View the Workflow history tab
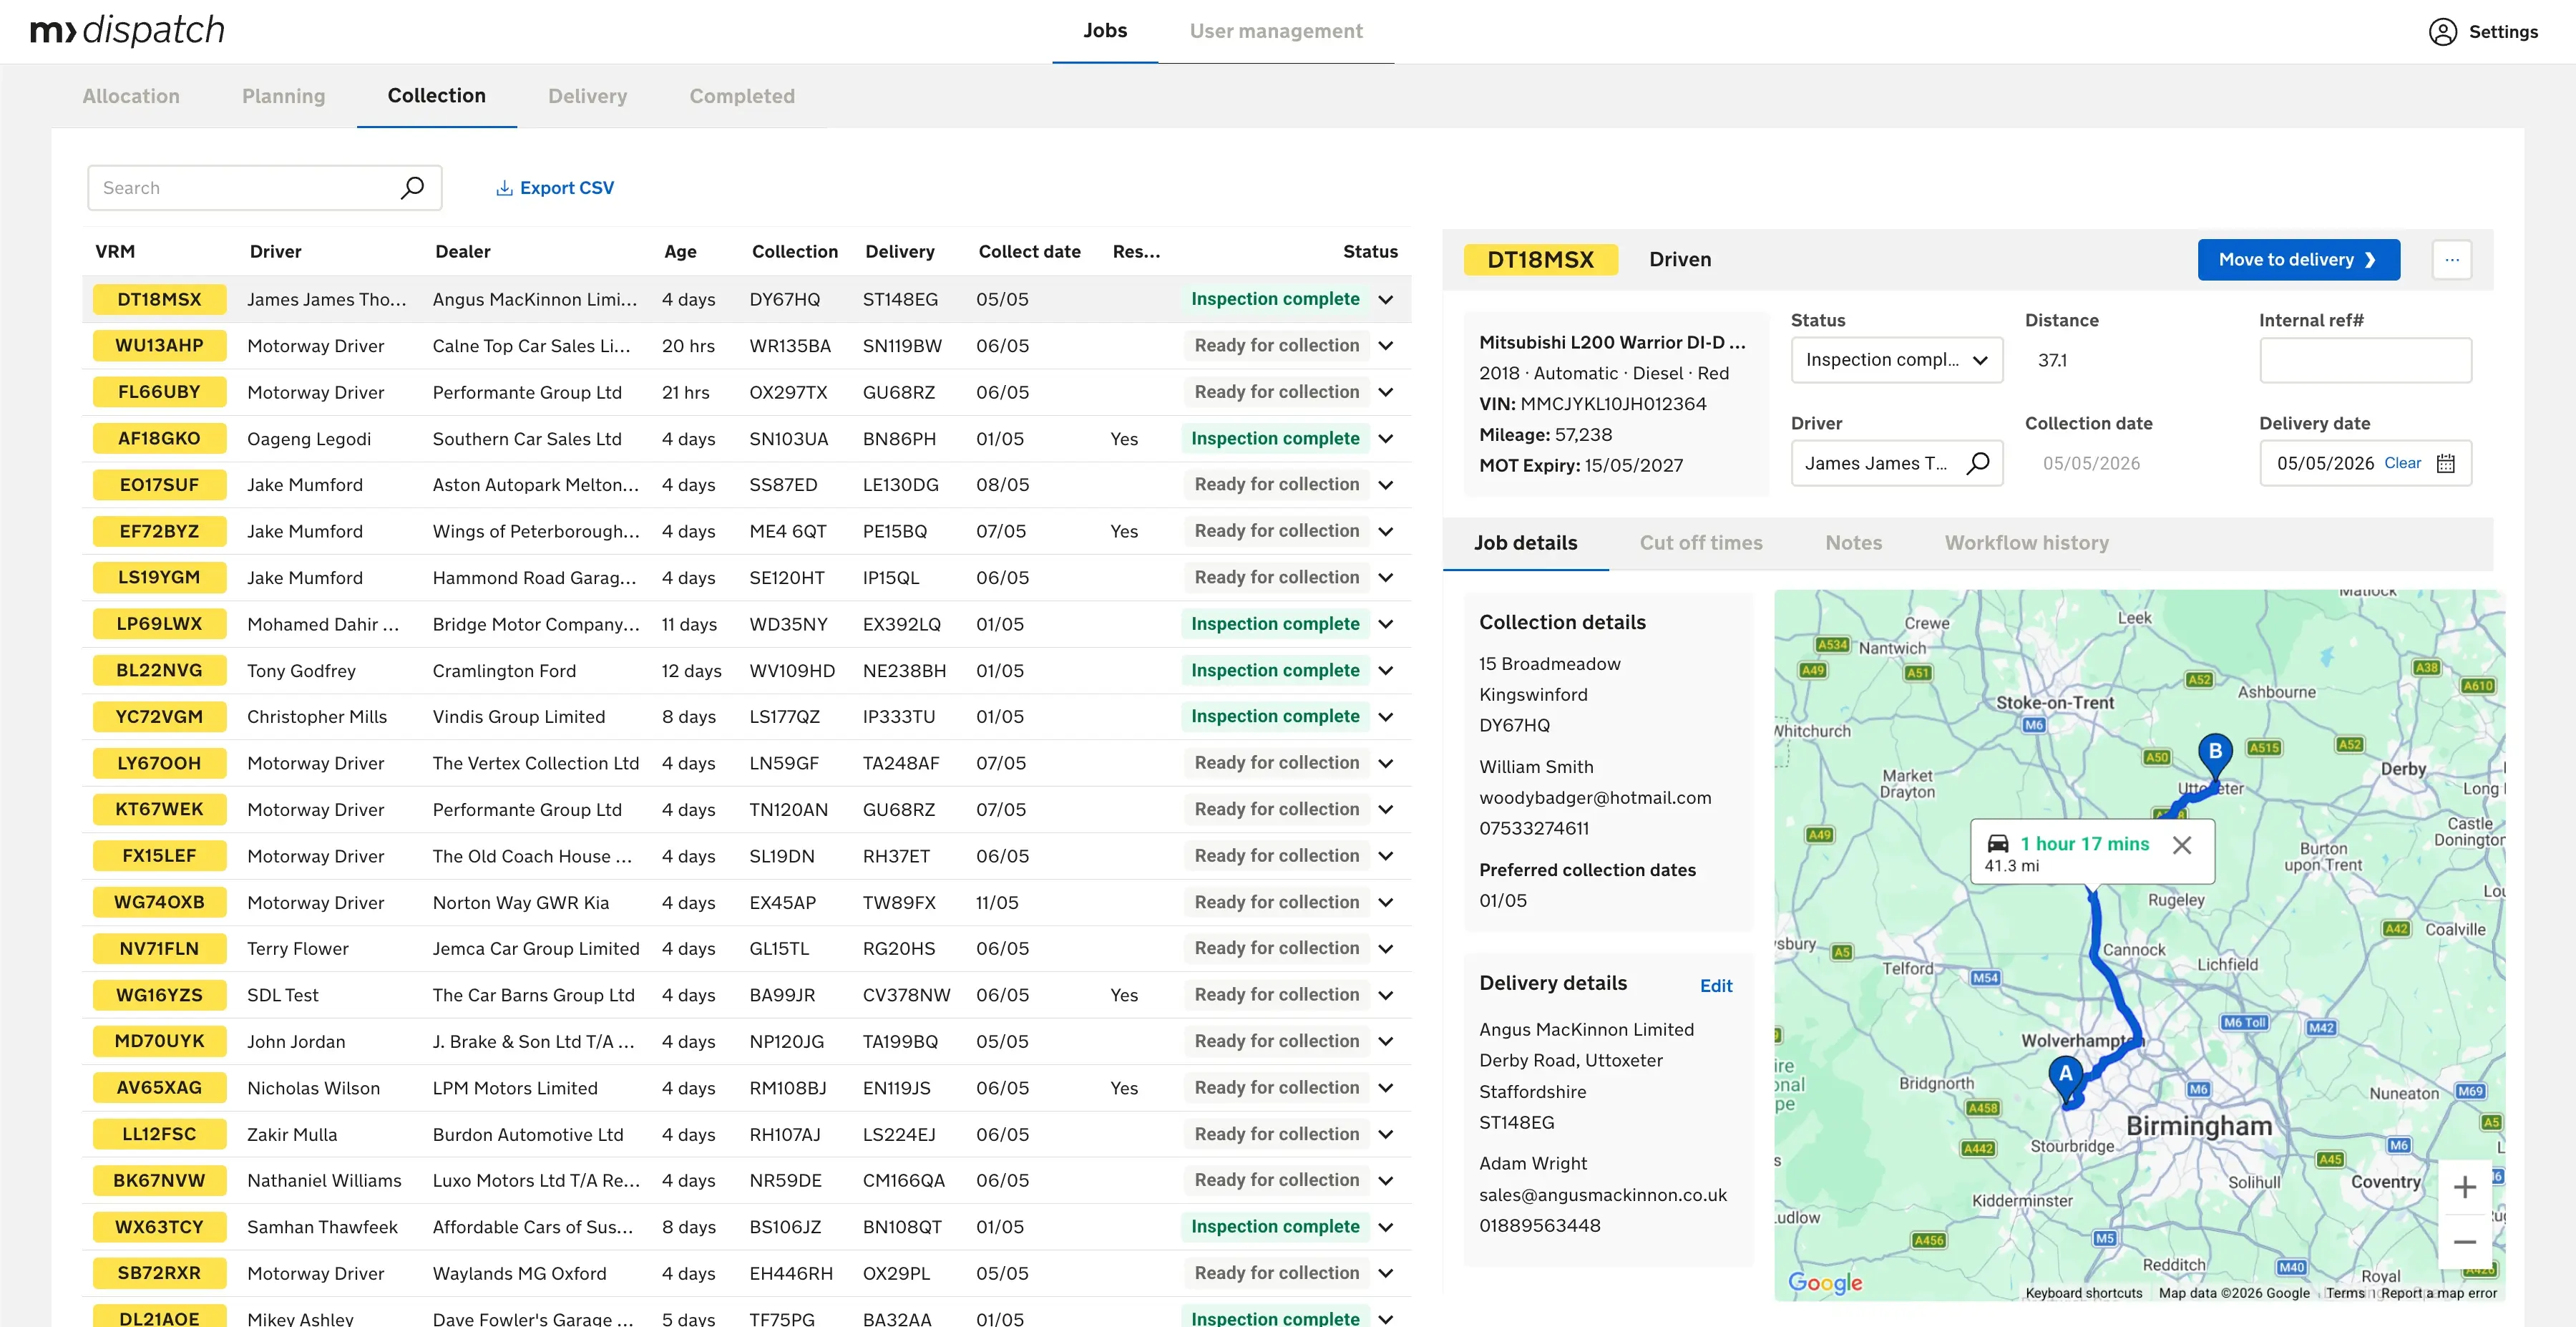Viewport: 2576px width, 1327px height. click(2027, 543)
